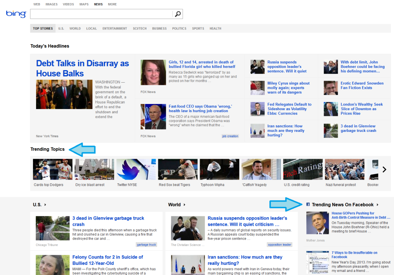The height and width of the screenshot is (275, 394).
Task: Switch to the BUSINESS news tab
Action: [159, 28]
